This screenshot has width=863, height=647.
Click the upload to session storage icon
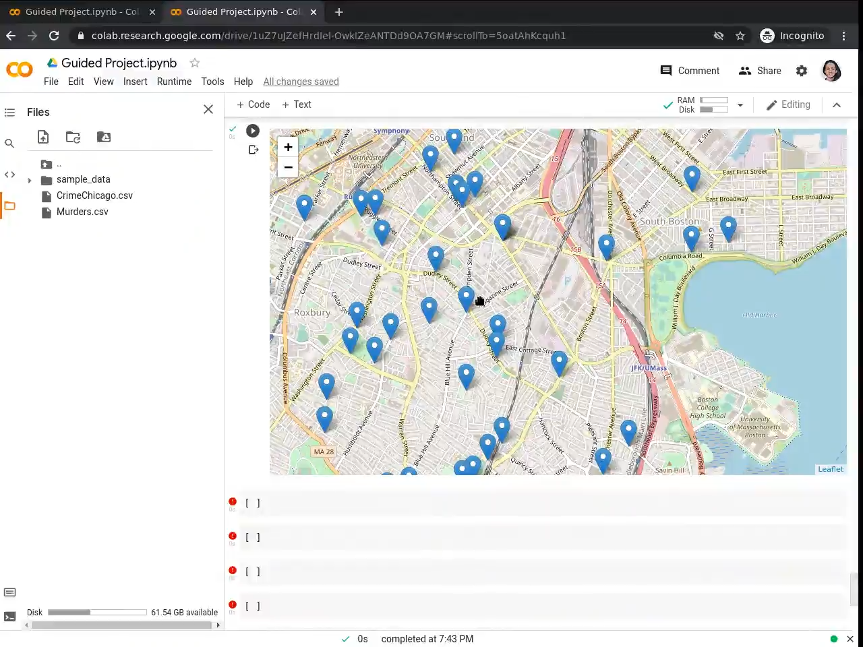(x=43, y=137)
